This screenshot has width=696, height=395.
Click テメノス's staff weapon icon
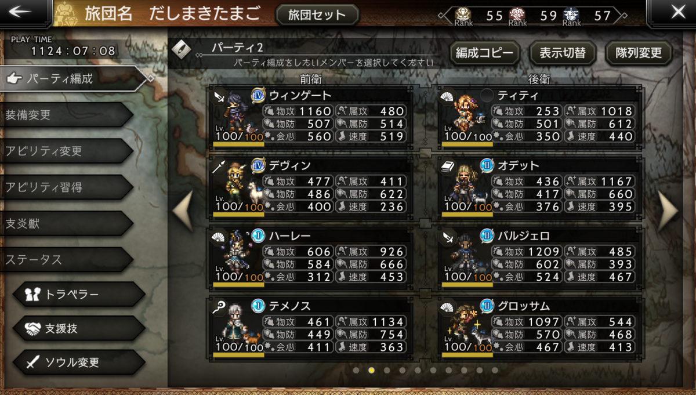click(x=220, y=307)
